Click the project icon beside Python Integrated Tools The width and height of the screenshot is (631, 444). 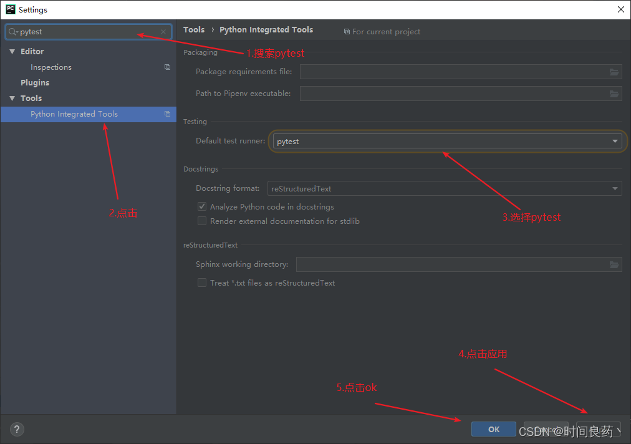(167, 114)
